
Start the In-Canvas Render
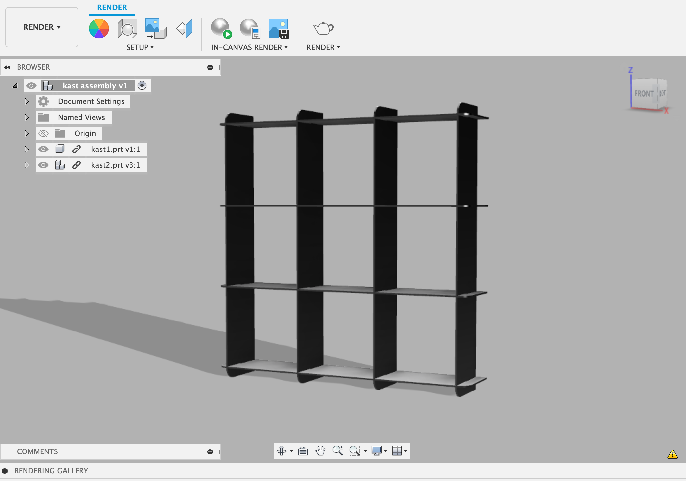pos(221,29)
